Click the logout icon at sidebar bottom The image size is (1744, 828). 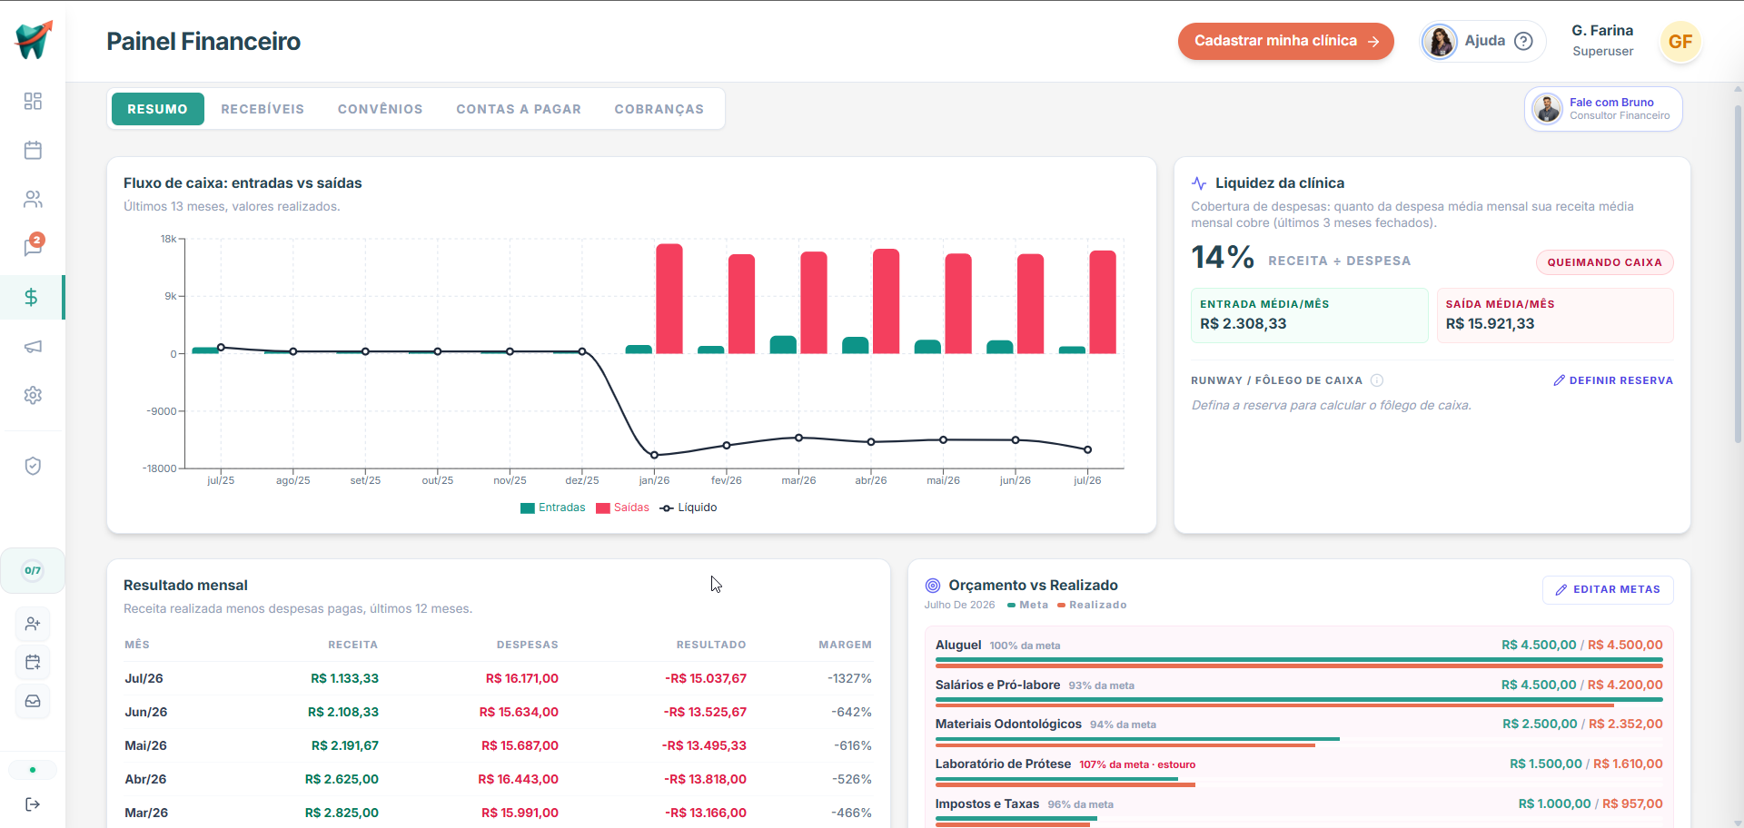click(x=33, y=804)
